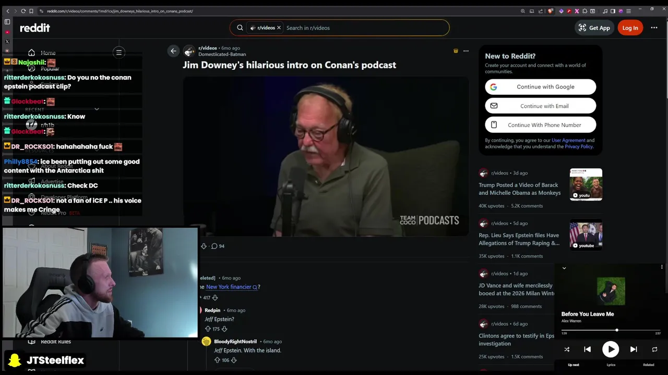Click the search magnifier icon

(240, 28)
